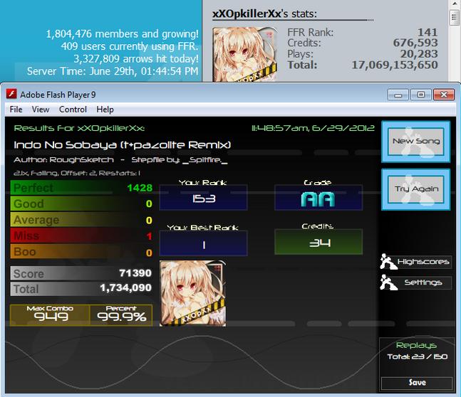The height and width of the screenshot is (397, 461).
Task: Save the replay with Save button
Action: 417,383
